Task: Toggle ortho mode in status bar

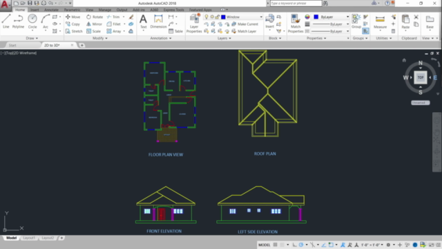Action: coord(294,245)
